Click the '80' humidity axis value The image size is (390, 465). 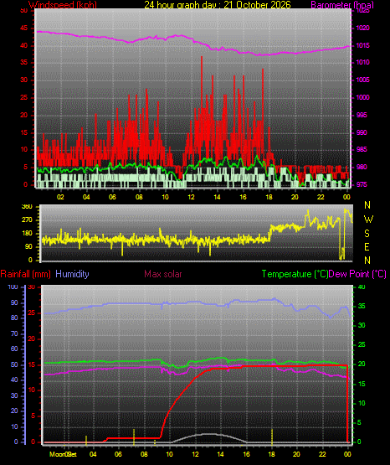coord(14,318)
